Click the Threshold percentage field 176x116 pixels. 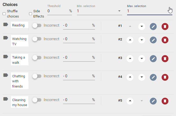pos(60,11)
